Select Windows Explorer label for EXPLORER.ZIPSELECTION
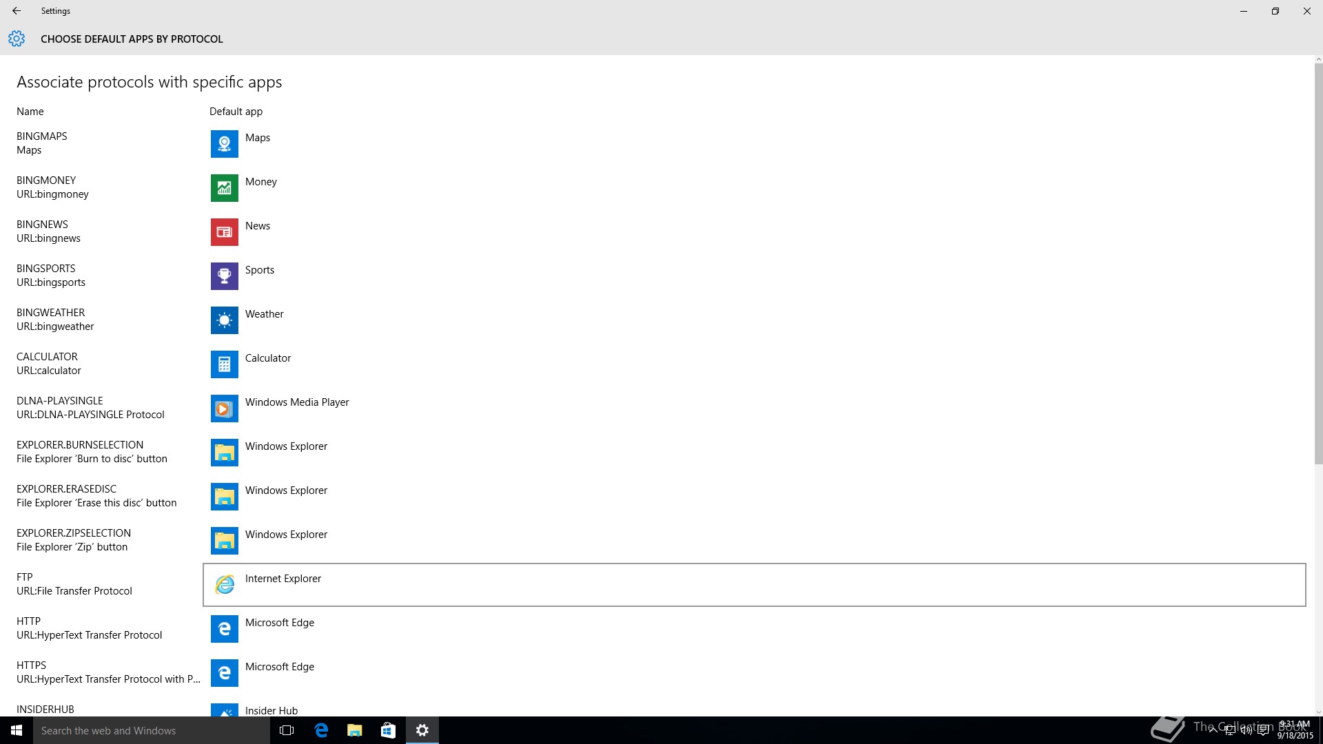The width and height of the screenshot is (1323, 744). click(x=286, y=535)
